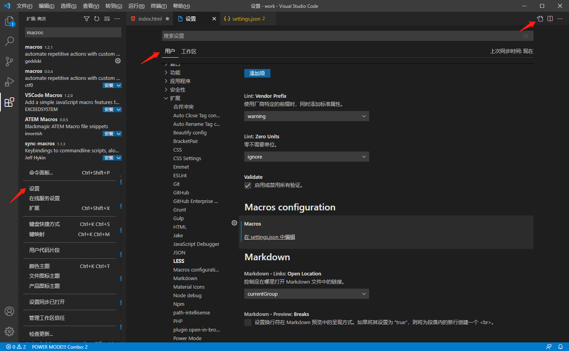Click the 添加项 button

coord(257,73)
